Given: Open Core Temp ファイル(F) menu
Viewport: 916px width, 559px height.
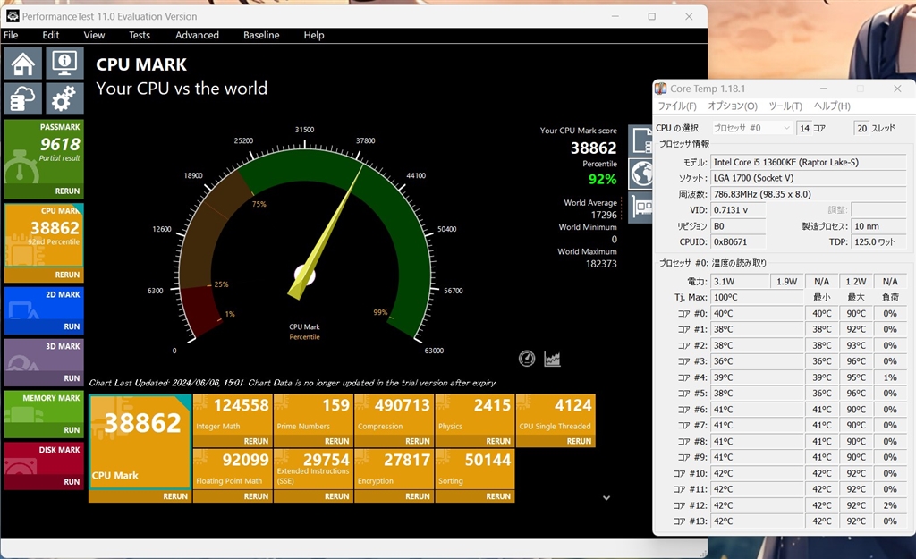Looking at the screenshot, I should pyautogui.click(x=677, y=106).
